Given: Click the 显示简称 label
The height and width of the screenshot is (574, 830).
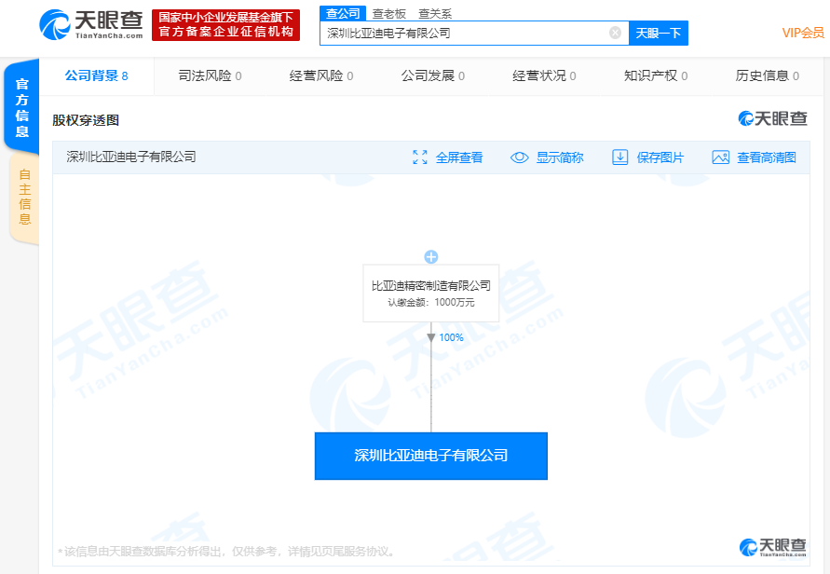Looking at the screenshot, I should [x=560, y=157].
